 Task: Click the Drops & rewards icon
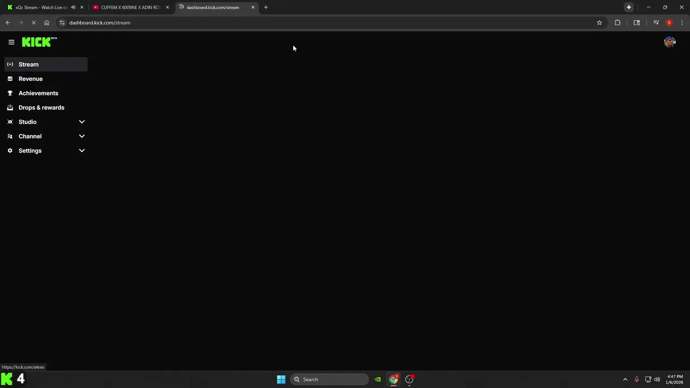10,107
